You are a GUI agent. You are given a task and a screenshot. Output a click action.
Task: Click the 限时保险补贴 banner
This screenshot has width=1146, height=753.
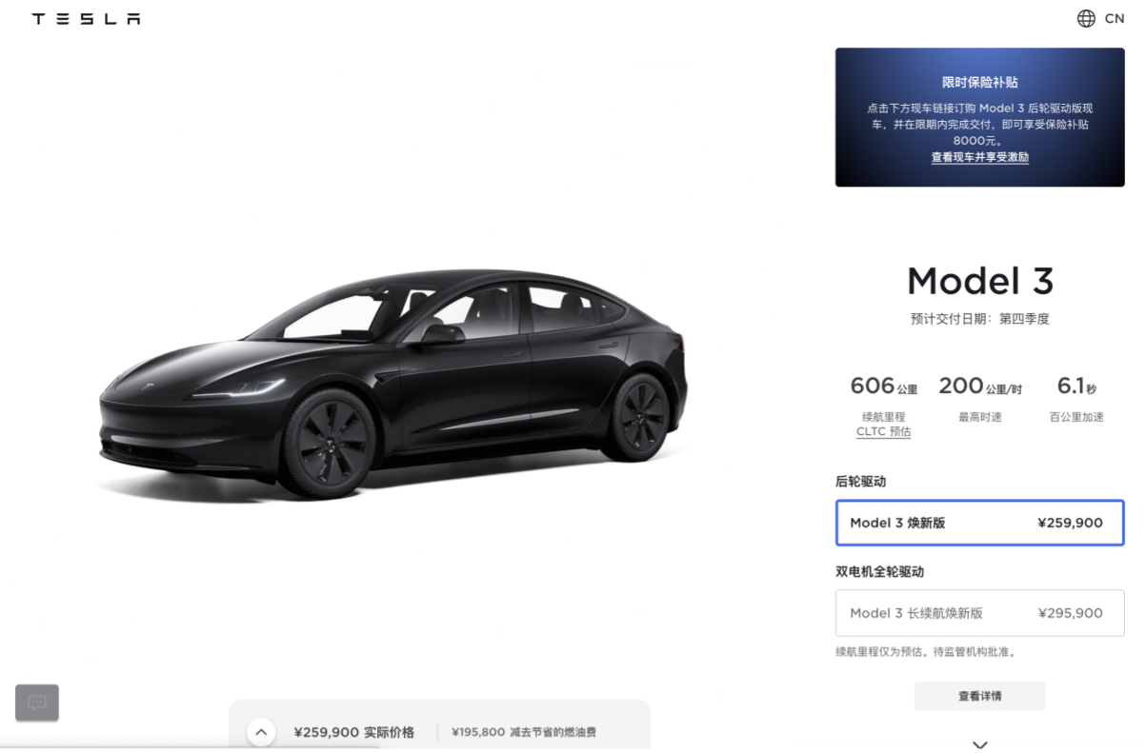(979, 117)
